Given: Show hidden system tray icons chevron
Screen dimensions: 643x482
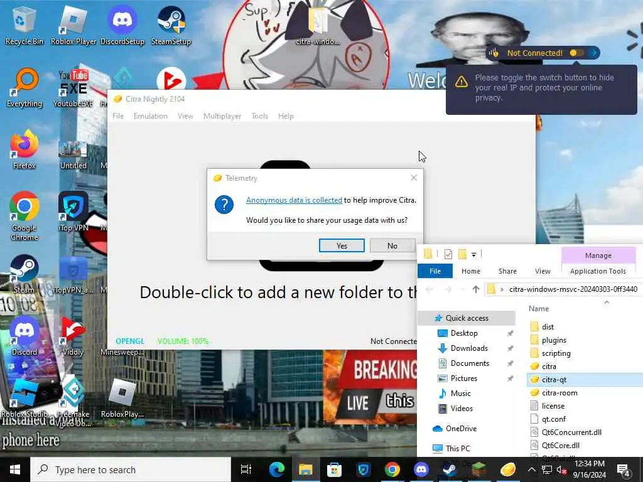Looking at the screenshot, I should tap(531, 469).
